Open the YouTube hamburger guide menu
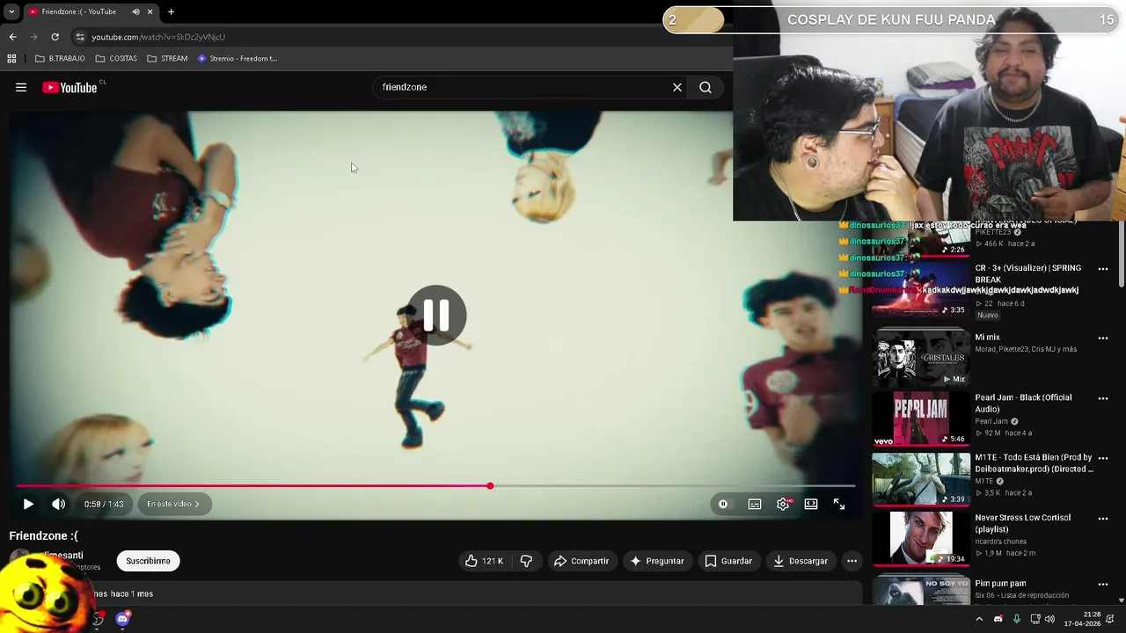This screenshot has width=1126, height=633. pyautogui.click(x=21, y=87)
